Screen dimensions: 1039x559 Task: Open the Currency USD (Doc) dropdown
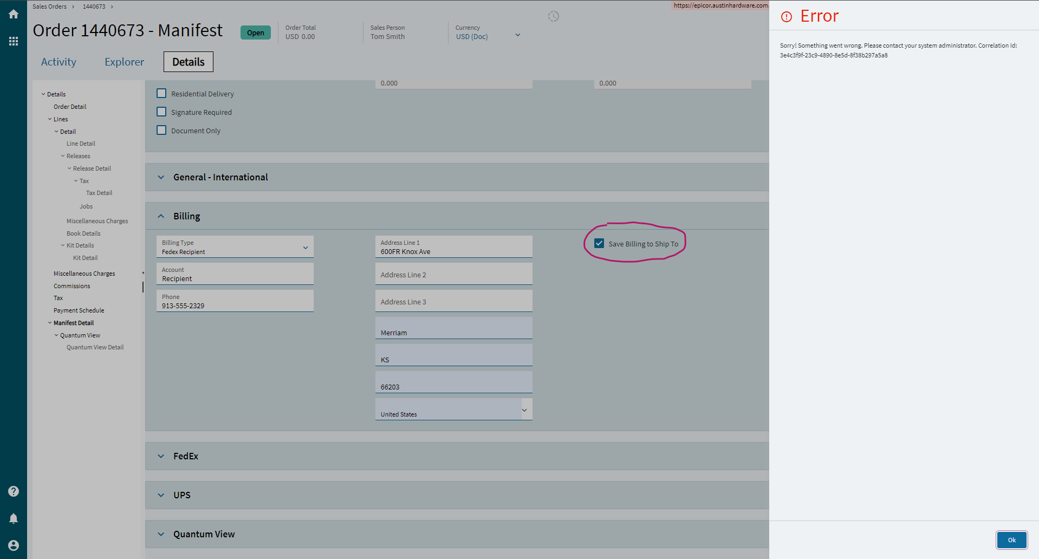[x=517, y=35]
